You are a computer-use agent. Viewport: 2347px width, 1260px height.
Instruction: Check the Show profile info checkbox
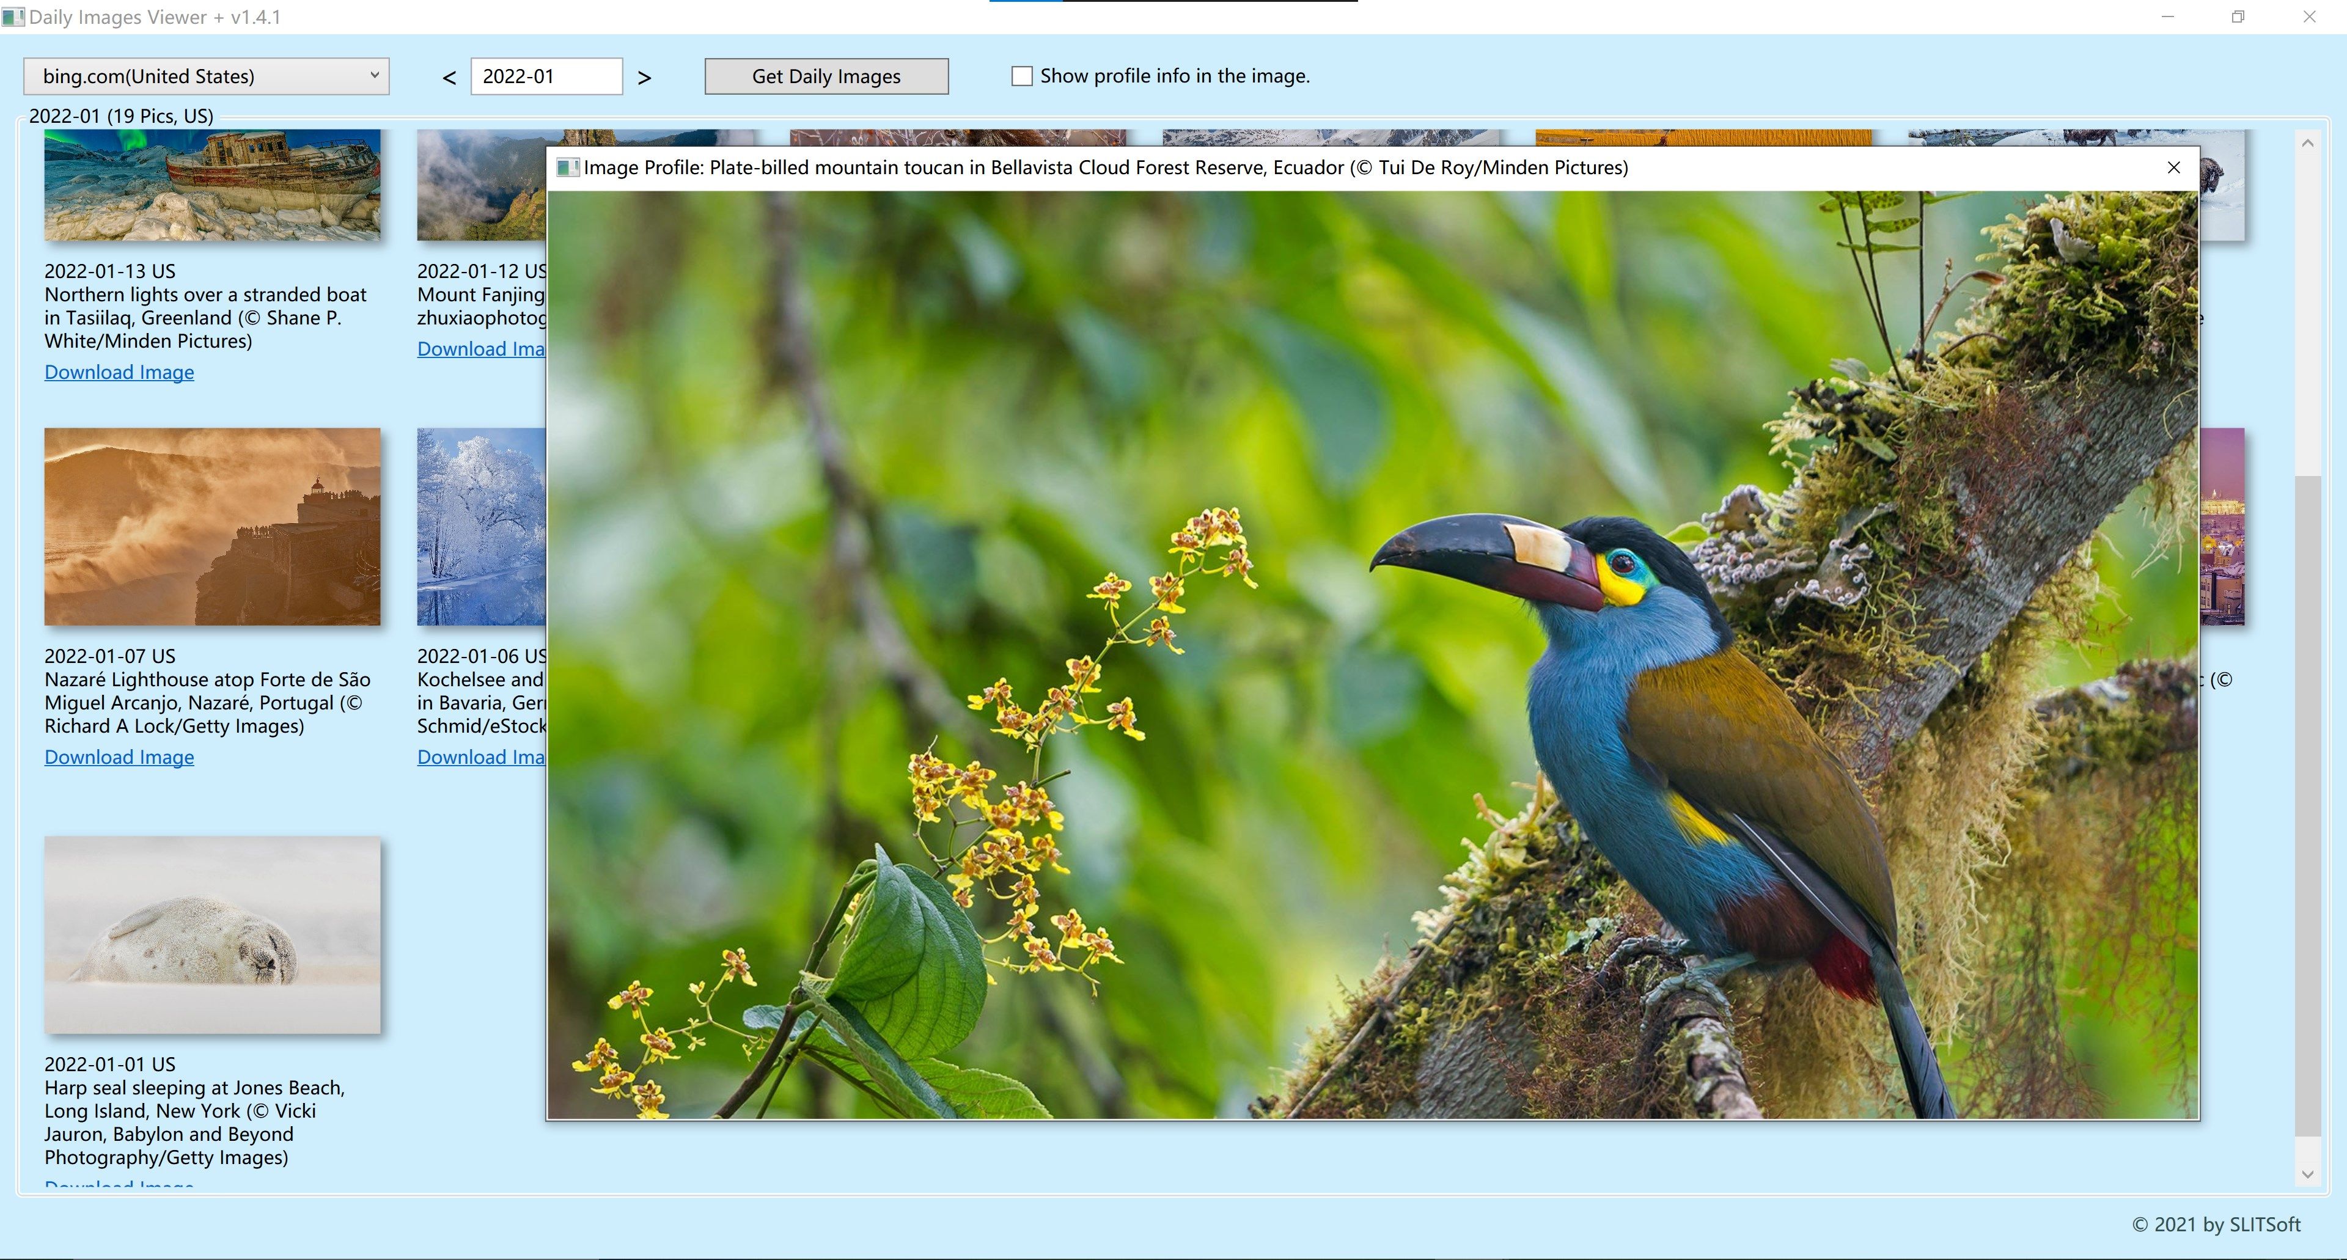coord(1020,75)
